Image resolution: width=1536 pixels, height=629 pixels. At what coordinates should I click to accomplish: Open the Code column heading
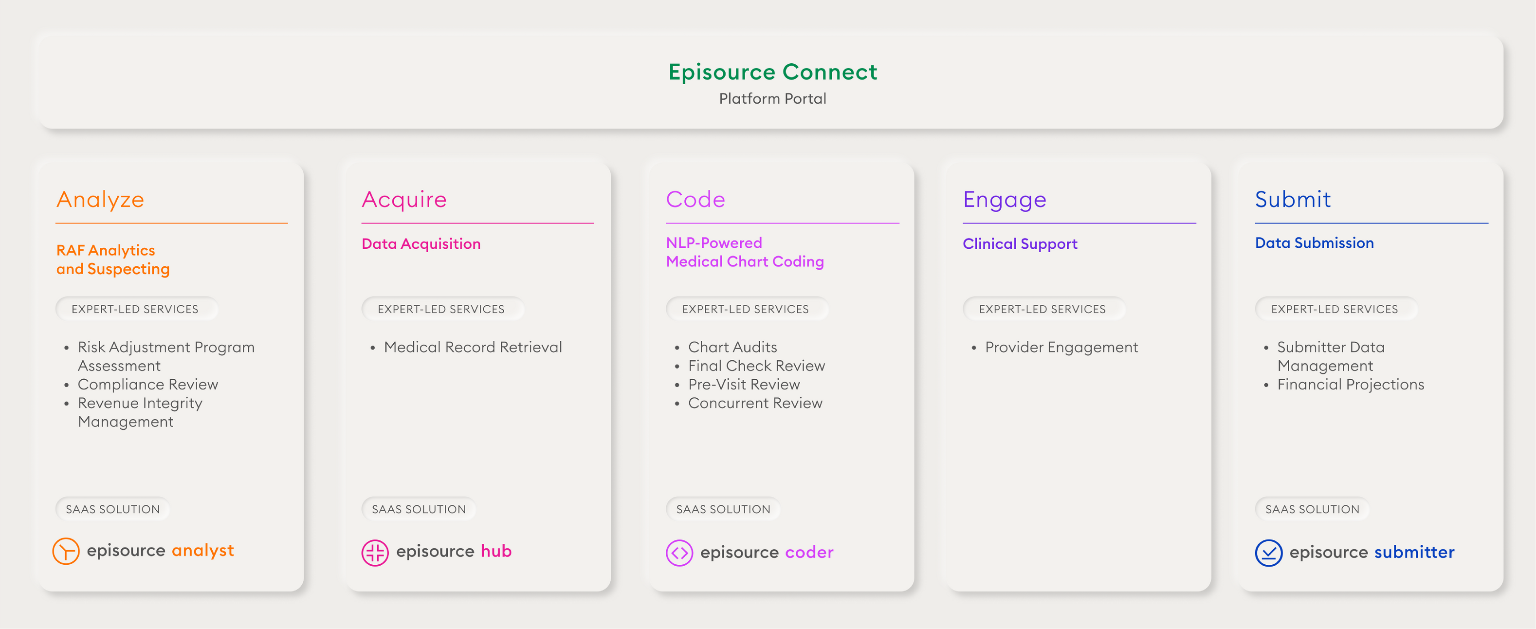coord(695,199)
